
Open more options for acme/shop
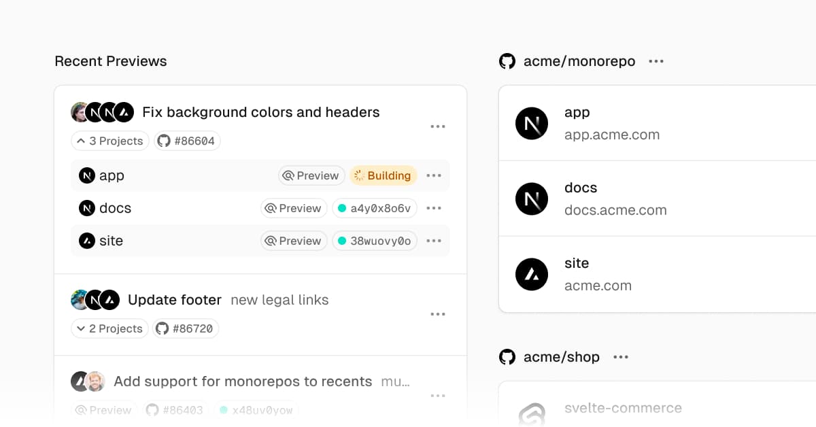point(621,357)
